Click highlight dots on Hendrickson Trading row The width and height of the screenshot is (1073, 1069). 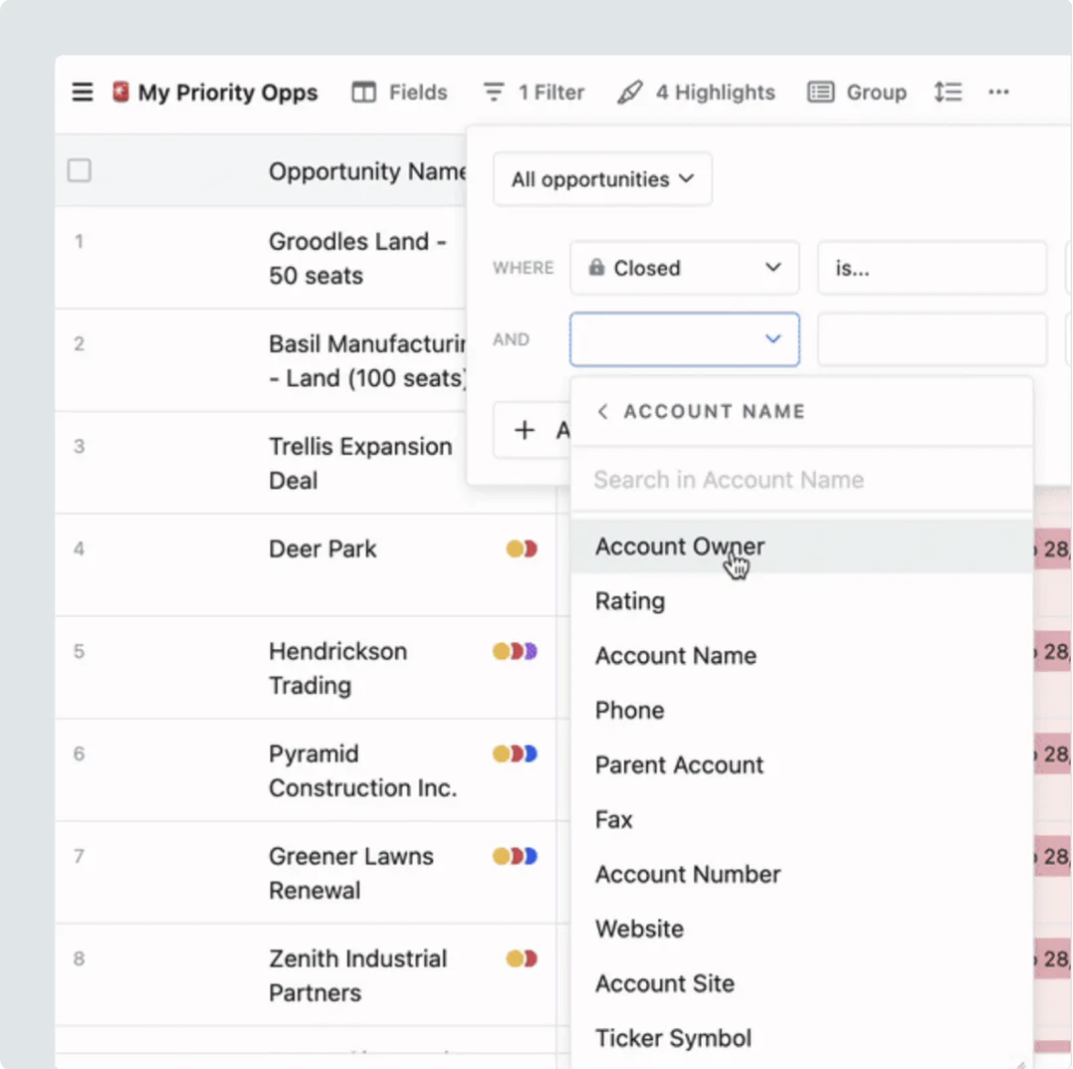coord(515,651)
